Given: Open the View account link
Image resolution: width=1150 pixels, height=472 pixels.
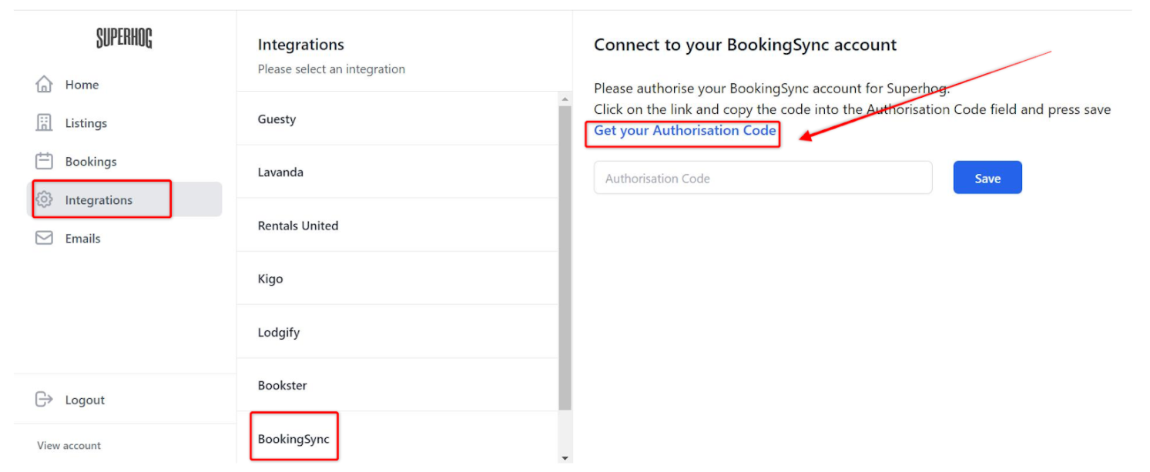Looking at the screenshot, I should tap(69, 446).
